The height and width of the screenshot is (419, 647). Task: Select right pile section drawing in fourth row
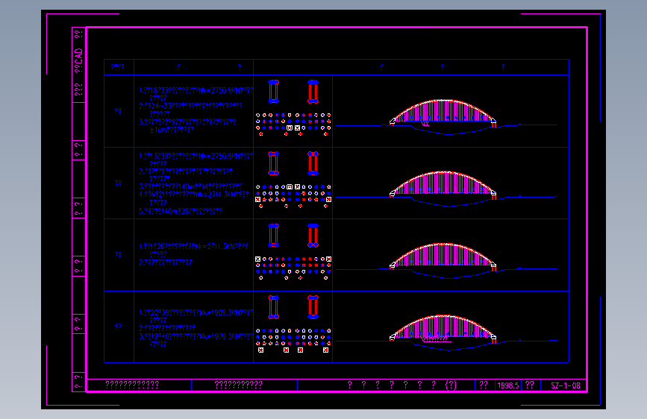[x=313, y=307]
